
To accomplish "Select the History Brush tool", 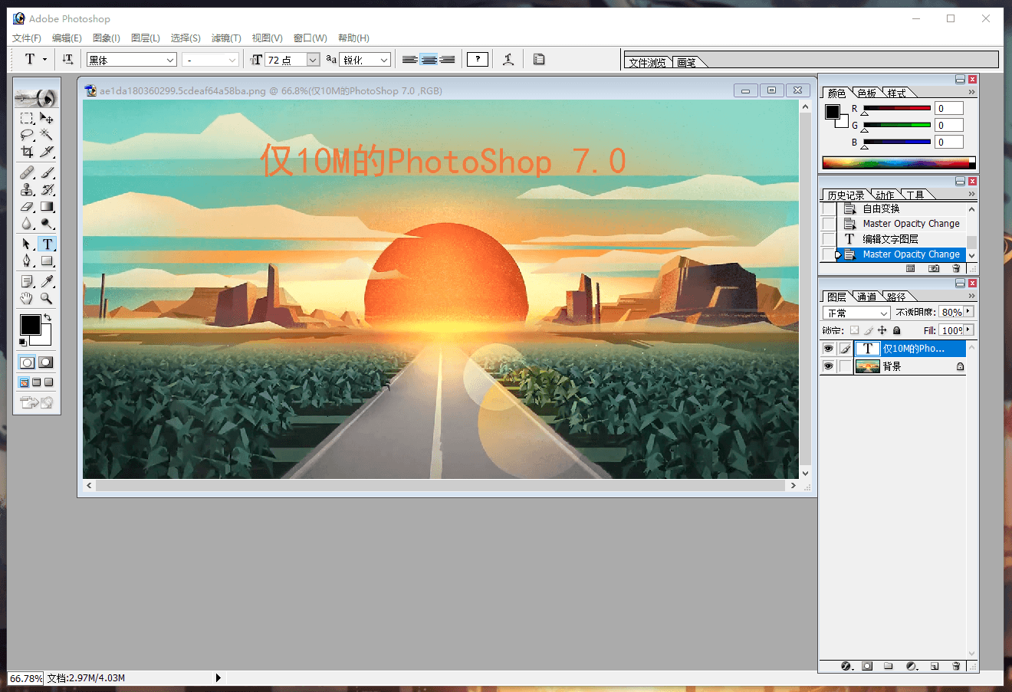I will click(x=47, y=189).
